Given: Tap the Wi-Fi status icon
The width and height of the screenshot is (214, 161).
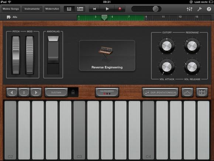Looking at the screenshot, I should 9,2.
